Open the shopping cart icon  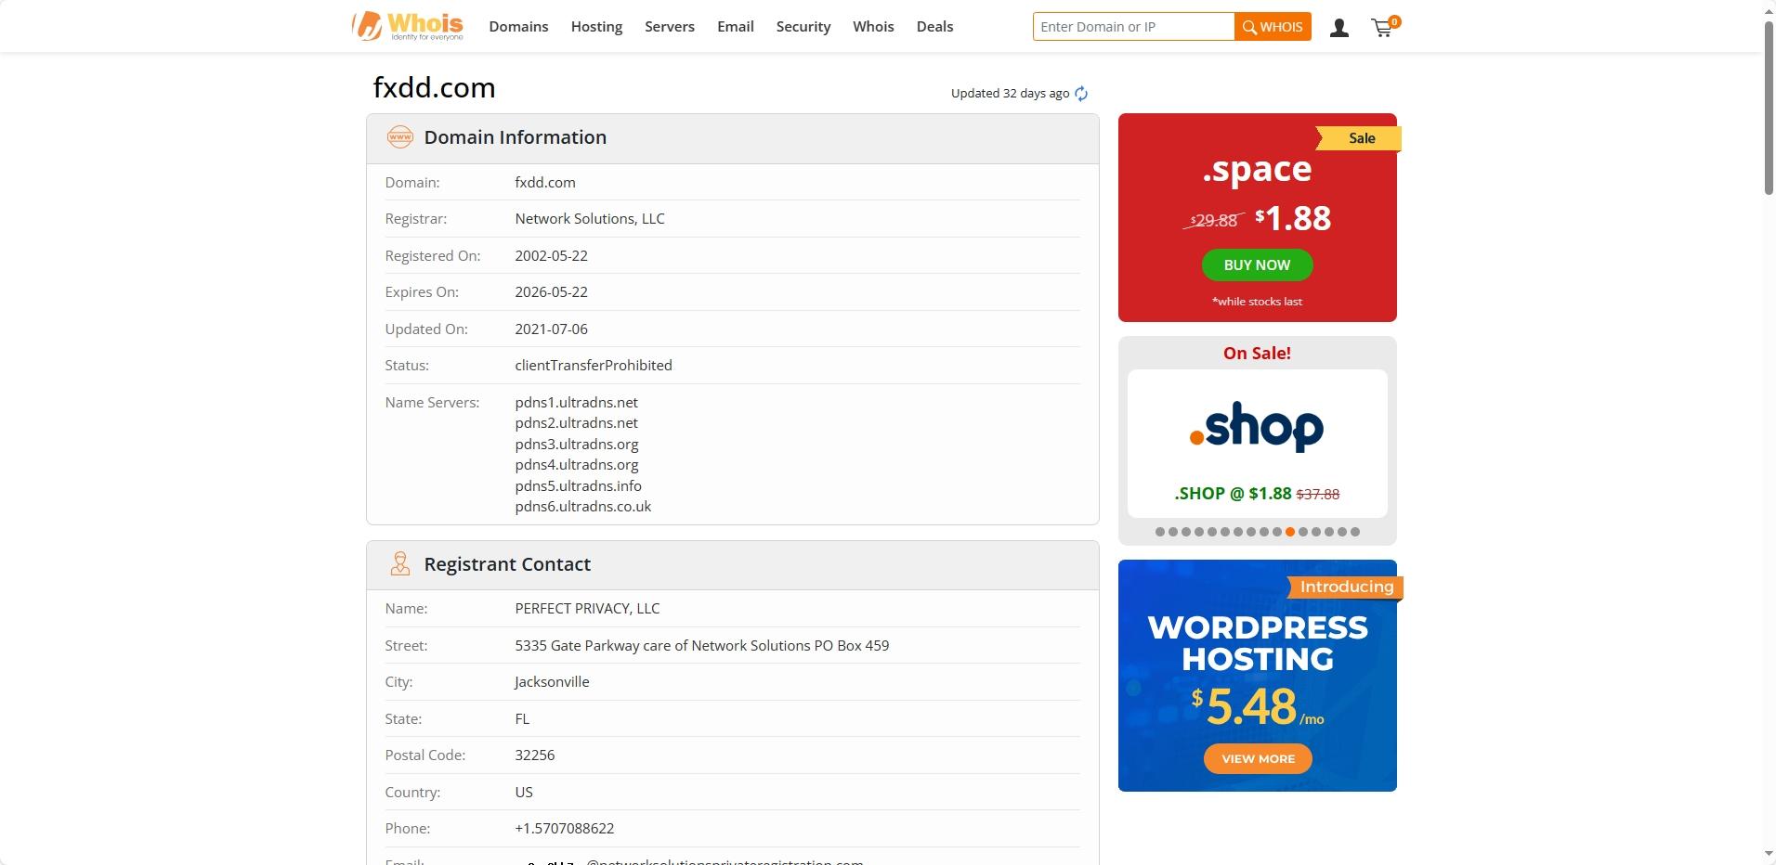tap(1385, 27)
